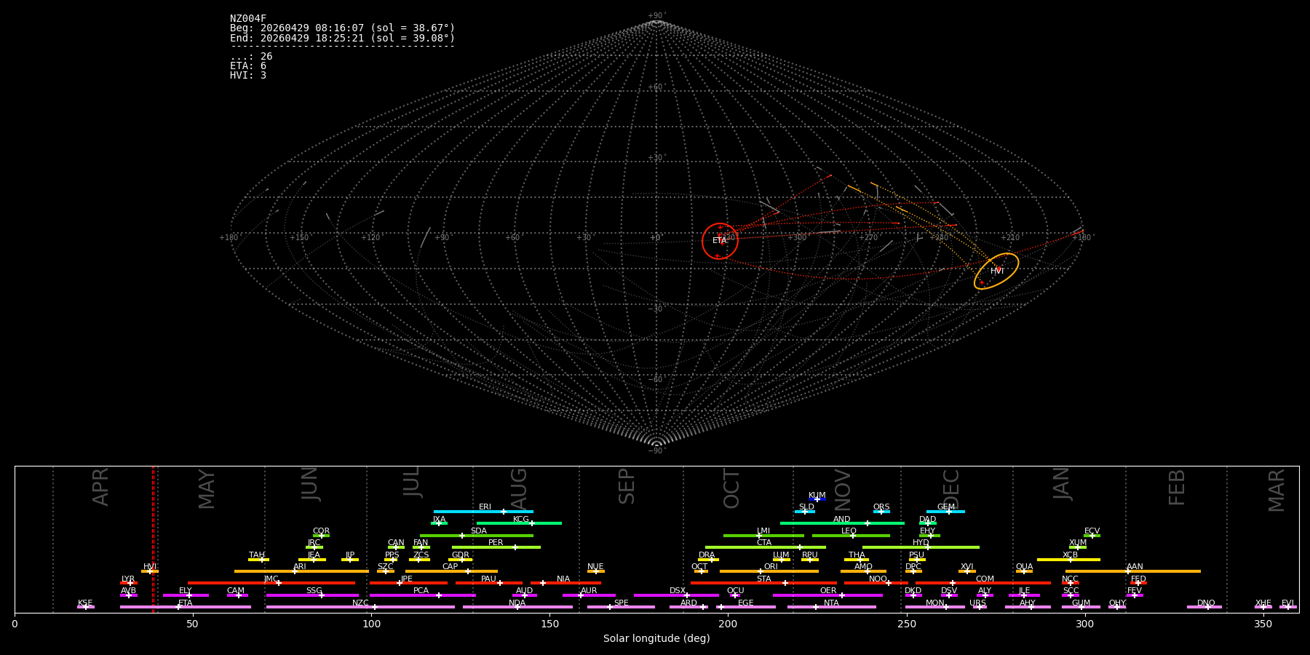Click the red ETA radiant circle on sky map
Image resolution: width=1310 pixels, height=655 pixels.
click(720, 241)
